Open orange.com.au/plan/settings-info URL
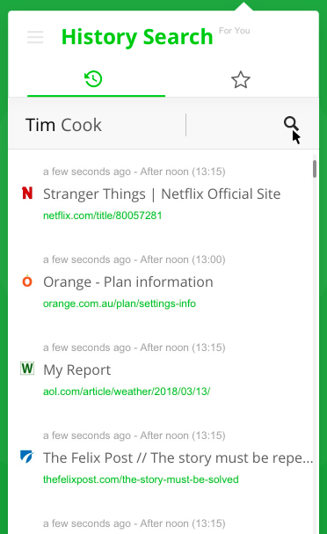The width and height of the screenshot is (327, 534). [x=120, y=304]
